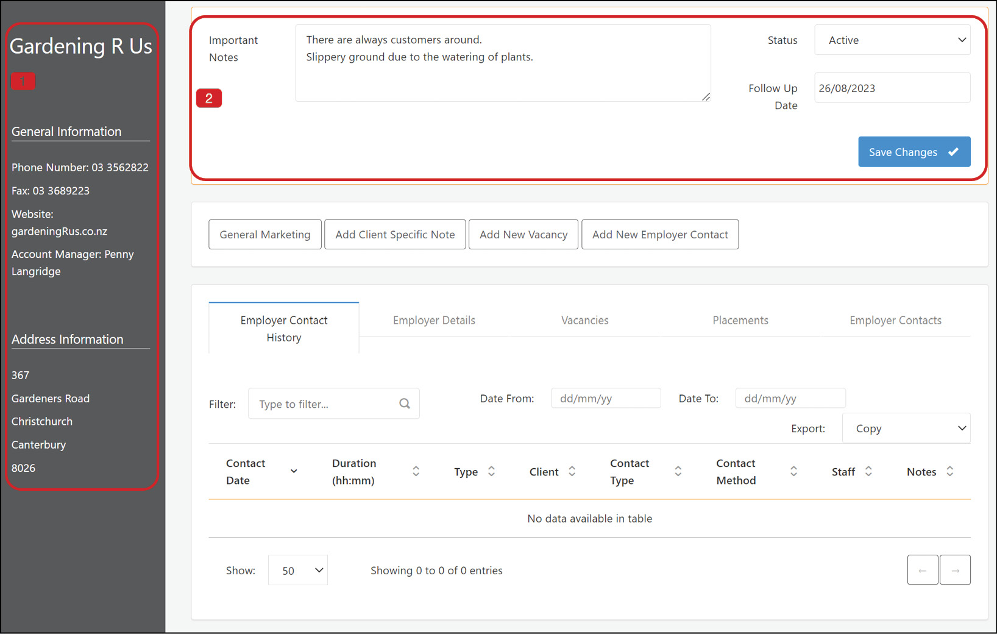Viewport: 997px width, 634px height.
Task: Sort by Notes column arrows
Action: tap(949, 471)
